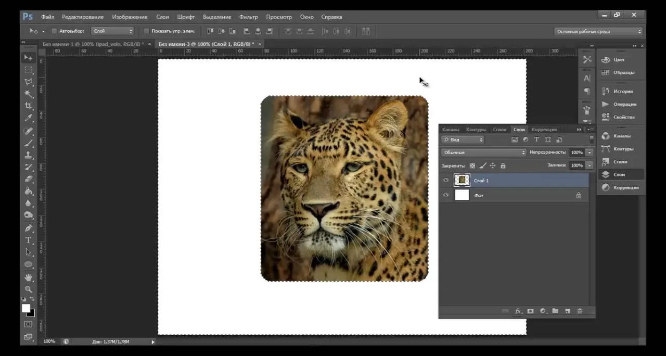Add a layer mask
Screen dimensions: 666x356
coord(531,311)
